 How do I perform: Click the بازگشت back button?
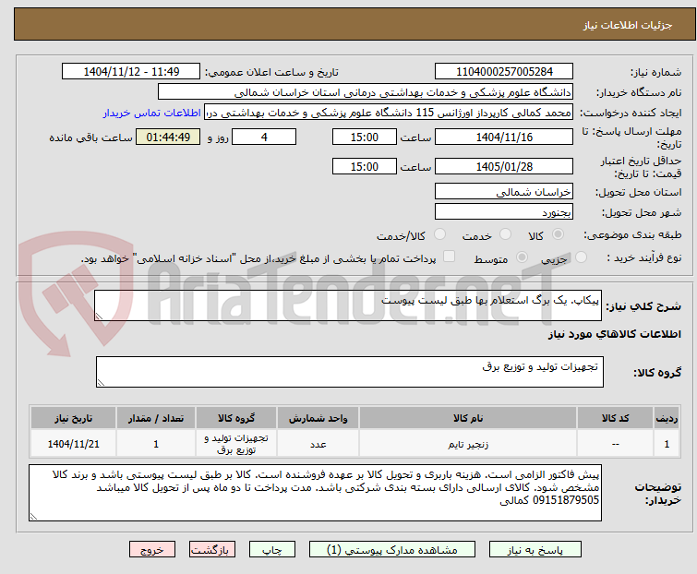tap(212, 550)
